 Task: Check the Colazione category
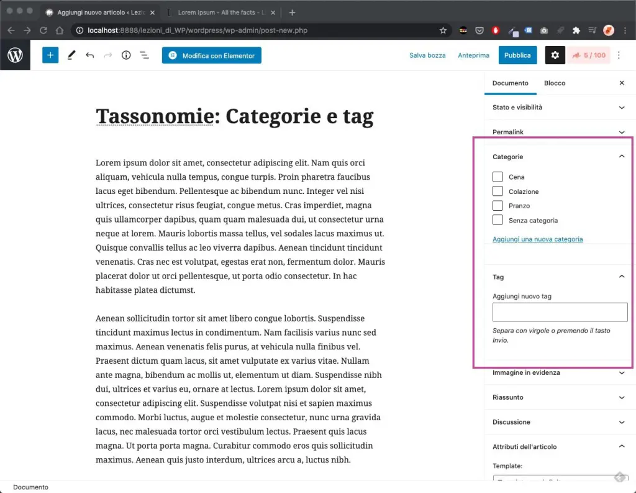tap(497, 191)
